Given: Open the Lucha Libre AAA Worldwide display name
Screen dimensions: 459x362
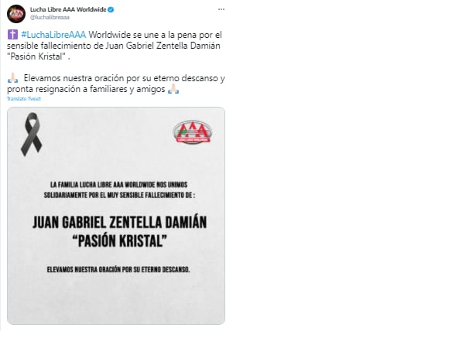Looking at the screenshot, I should tap(68, 9).
